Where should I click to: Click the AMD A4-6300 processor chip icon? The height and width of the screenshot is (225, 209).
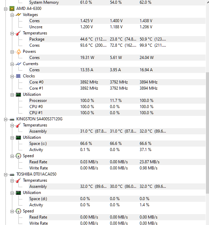tap(12, 9)
